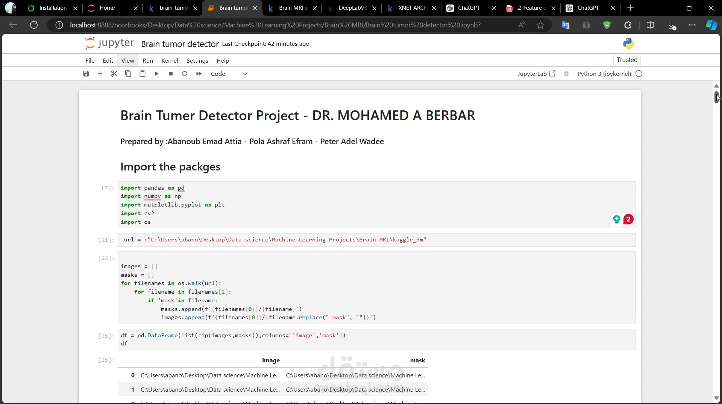Screen dimensions: 722x404
Task: Open the cell type dropdown showing Code
Action: point(229,74)
